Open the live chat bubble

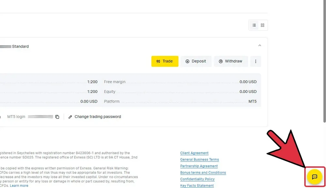[x=315, y=177]
